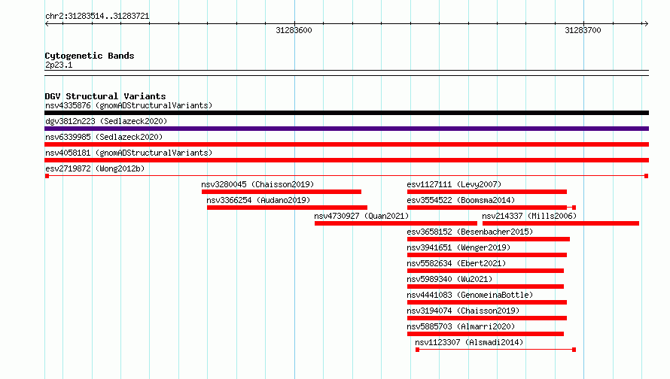Select the nsv5885703 red variant bar
This screenshot has width=670, height=379.
click(486, 334)
